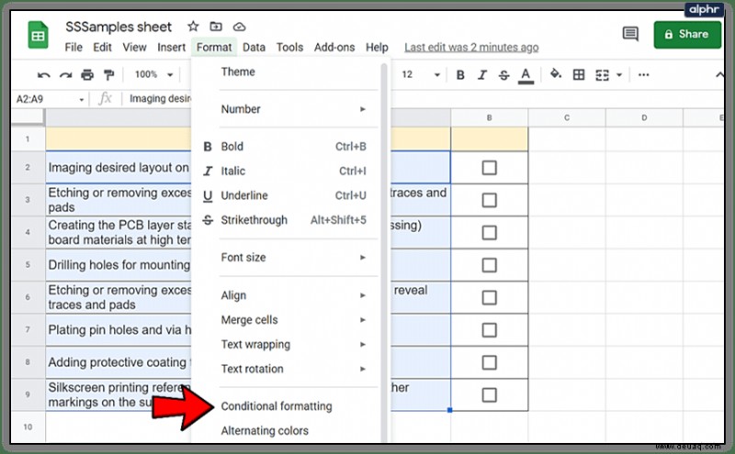Show more toolbar options
This screenshot has width=735, height=454.
(x=644, y=75)
